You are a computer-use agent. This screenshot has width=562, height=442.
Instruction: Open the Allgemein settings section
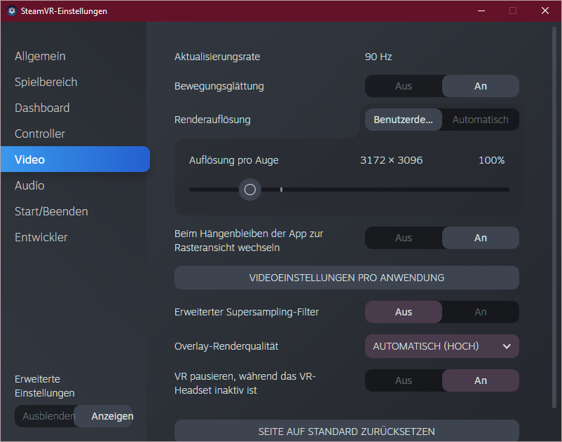click(40, 56)
